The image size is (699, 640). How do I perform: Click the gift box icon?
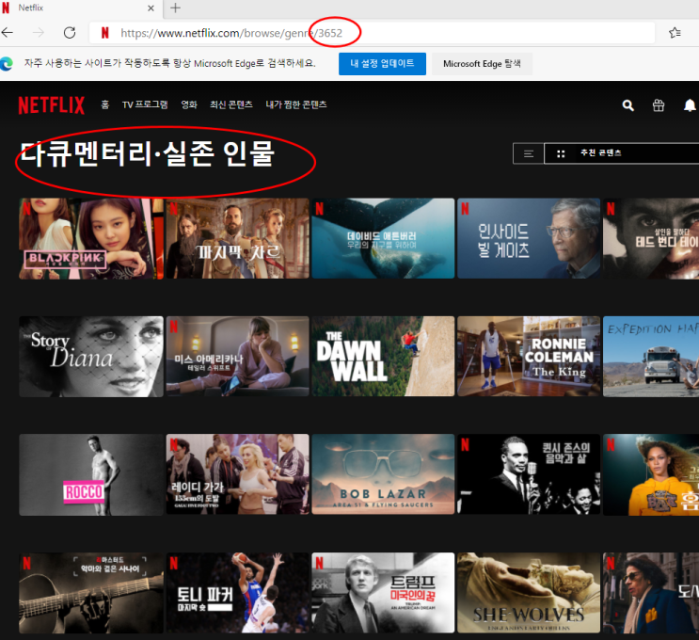coord(659,105)
